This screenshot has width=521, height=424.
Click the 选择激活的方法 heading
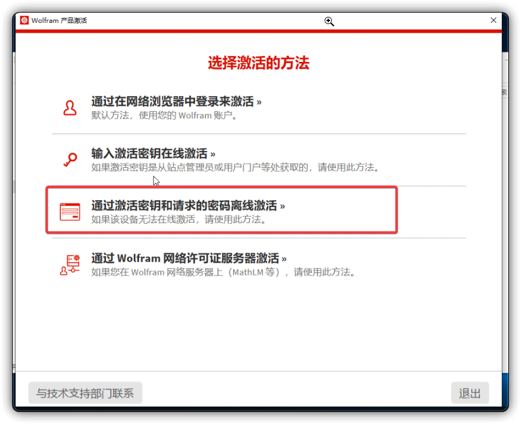pos(258,63)
